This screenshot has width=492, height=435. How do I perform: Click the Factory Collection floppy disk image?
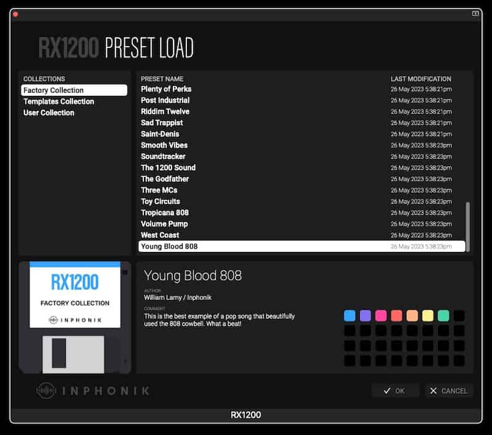click(74, 317)
